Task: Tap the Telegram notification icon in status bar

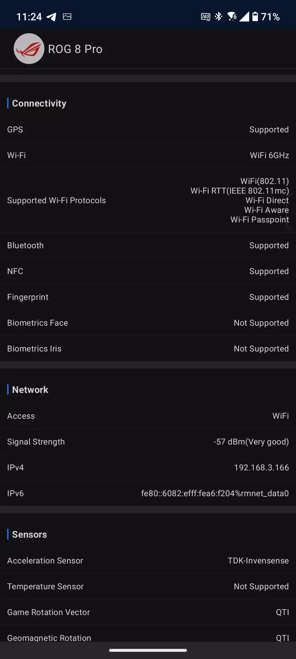Action: 52,17
